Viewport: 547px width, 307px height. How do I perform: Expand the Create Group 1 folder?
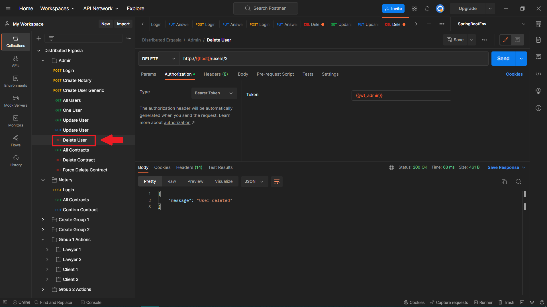click(x=43, y=220)
